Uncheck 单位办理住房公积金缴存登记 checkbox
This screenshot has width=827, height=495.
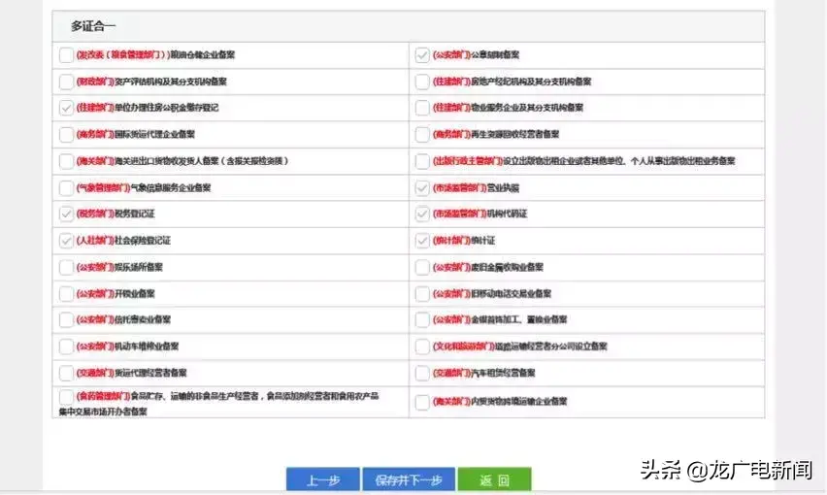pos(66,108)
